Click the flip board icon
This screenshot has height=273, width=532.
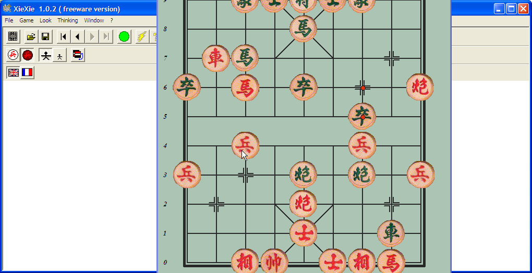coord(78,55)
